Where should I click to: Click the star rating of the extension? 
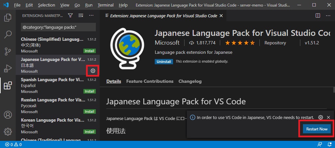[240, 43]
